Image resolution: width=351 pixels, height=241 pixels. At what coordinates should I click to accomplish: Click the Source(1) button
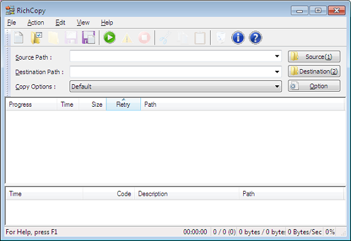coord(314,56)
